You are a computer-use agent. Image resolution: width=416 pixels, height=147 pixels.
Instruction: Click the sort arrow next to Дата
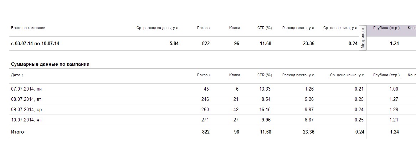point(22,75)
